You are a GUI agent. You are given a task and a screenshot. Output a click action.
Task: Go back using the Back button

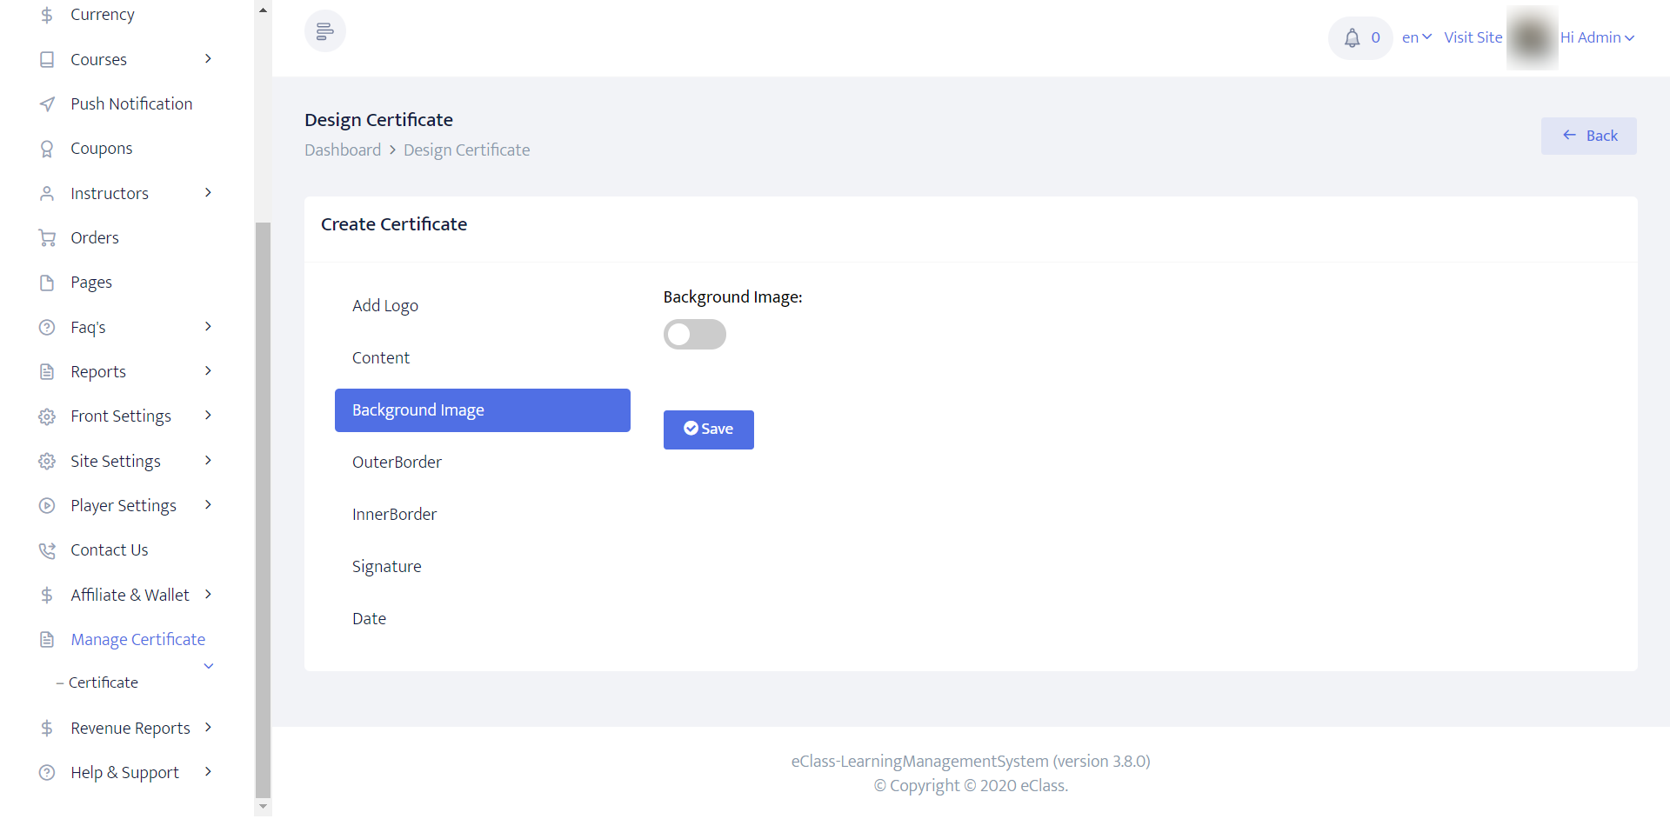[x=1588, y=136]
